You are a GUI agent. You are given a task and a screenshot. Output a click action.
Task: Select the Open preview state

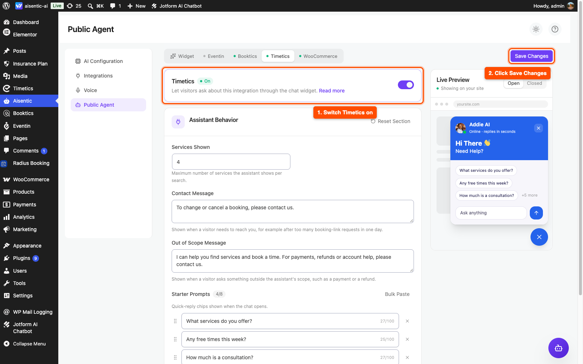pos(513,83)
